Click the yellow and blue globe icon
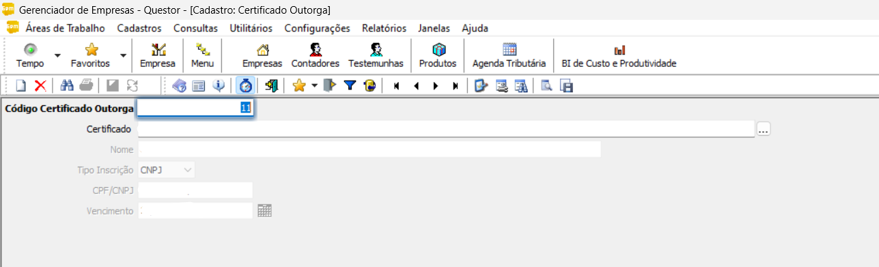 pyautogui.click(x=369, y=85)
